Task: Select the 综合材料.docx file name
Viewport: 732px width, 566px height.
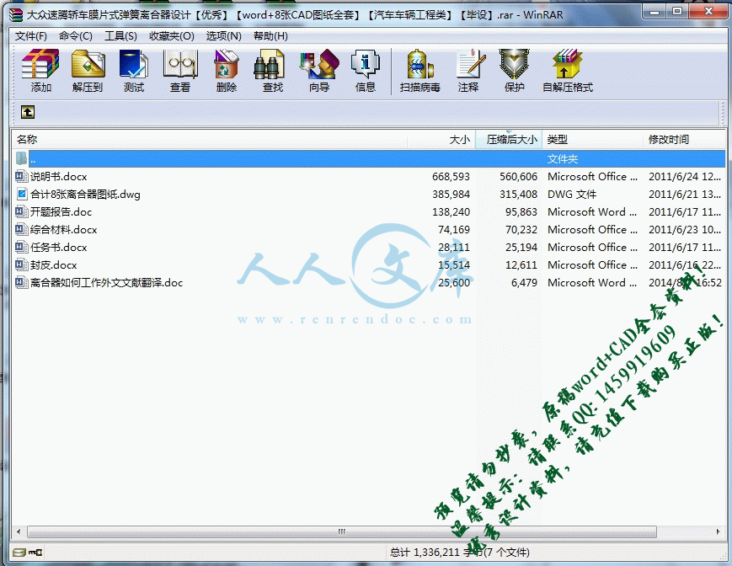Action: point(64,230)
